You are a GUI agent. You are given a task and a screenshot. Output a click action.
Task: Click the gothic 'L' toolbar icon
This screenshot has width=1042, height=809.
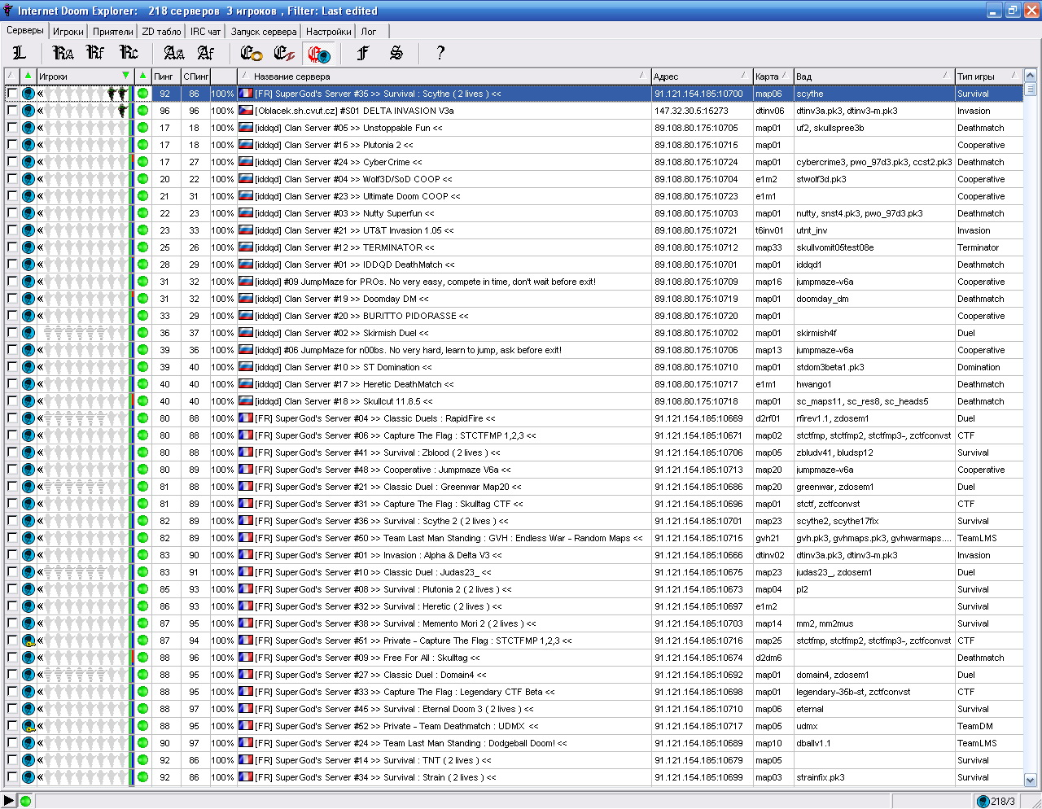tap(20, 53)
